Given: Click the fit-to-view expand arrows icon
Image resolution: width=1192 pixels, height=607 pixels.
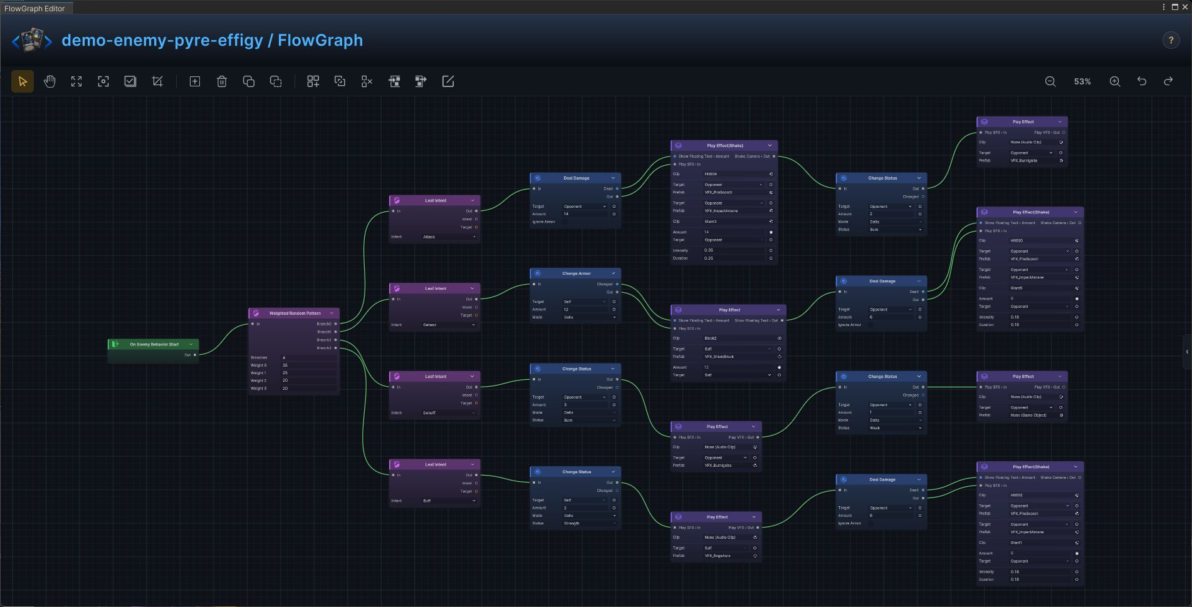Looking at the screenshot, I should pos(76,81).
